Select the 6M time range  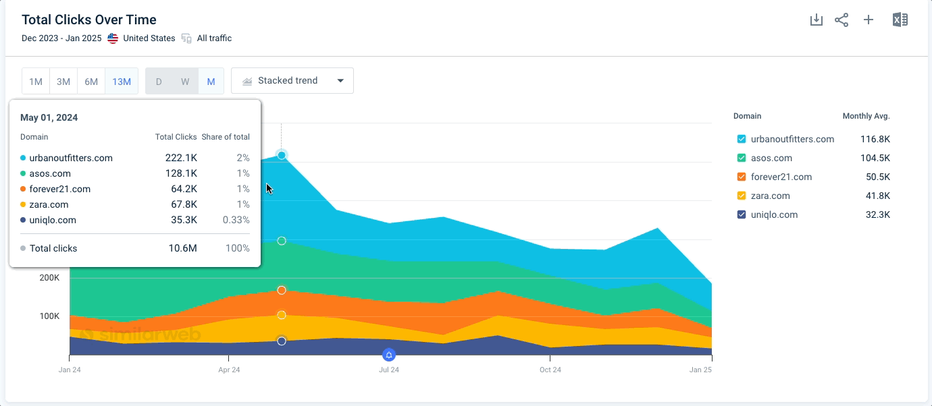pyautogui.click(x=91, y=81)
